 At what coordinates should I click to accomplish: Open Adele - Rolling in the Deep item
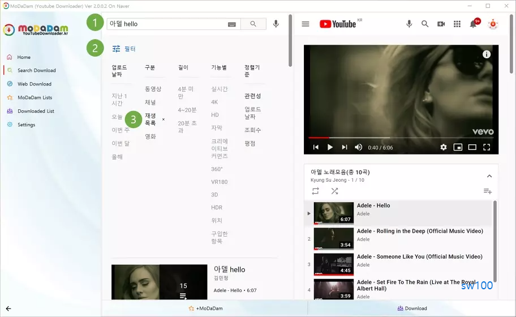pos(398,238)
